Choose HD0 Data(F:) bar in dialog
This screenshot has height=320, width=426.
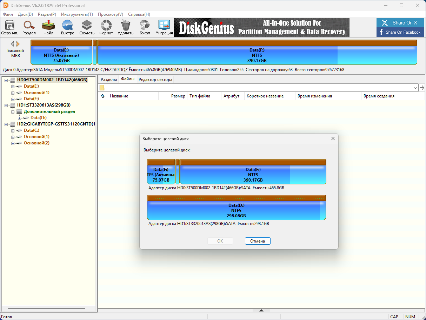click(253, 171)
